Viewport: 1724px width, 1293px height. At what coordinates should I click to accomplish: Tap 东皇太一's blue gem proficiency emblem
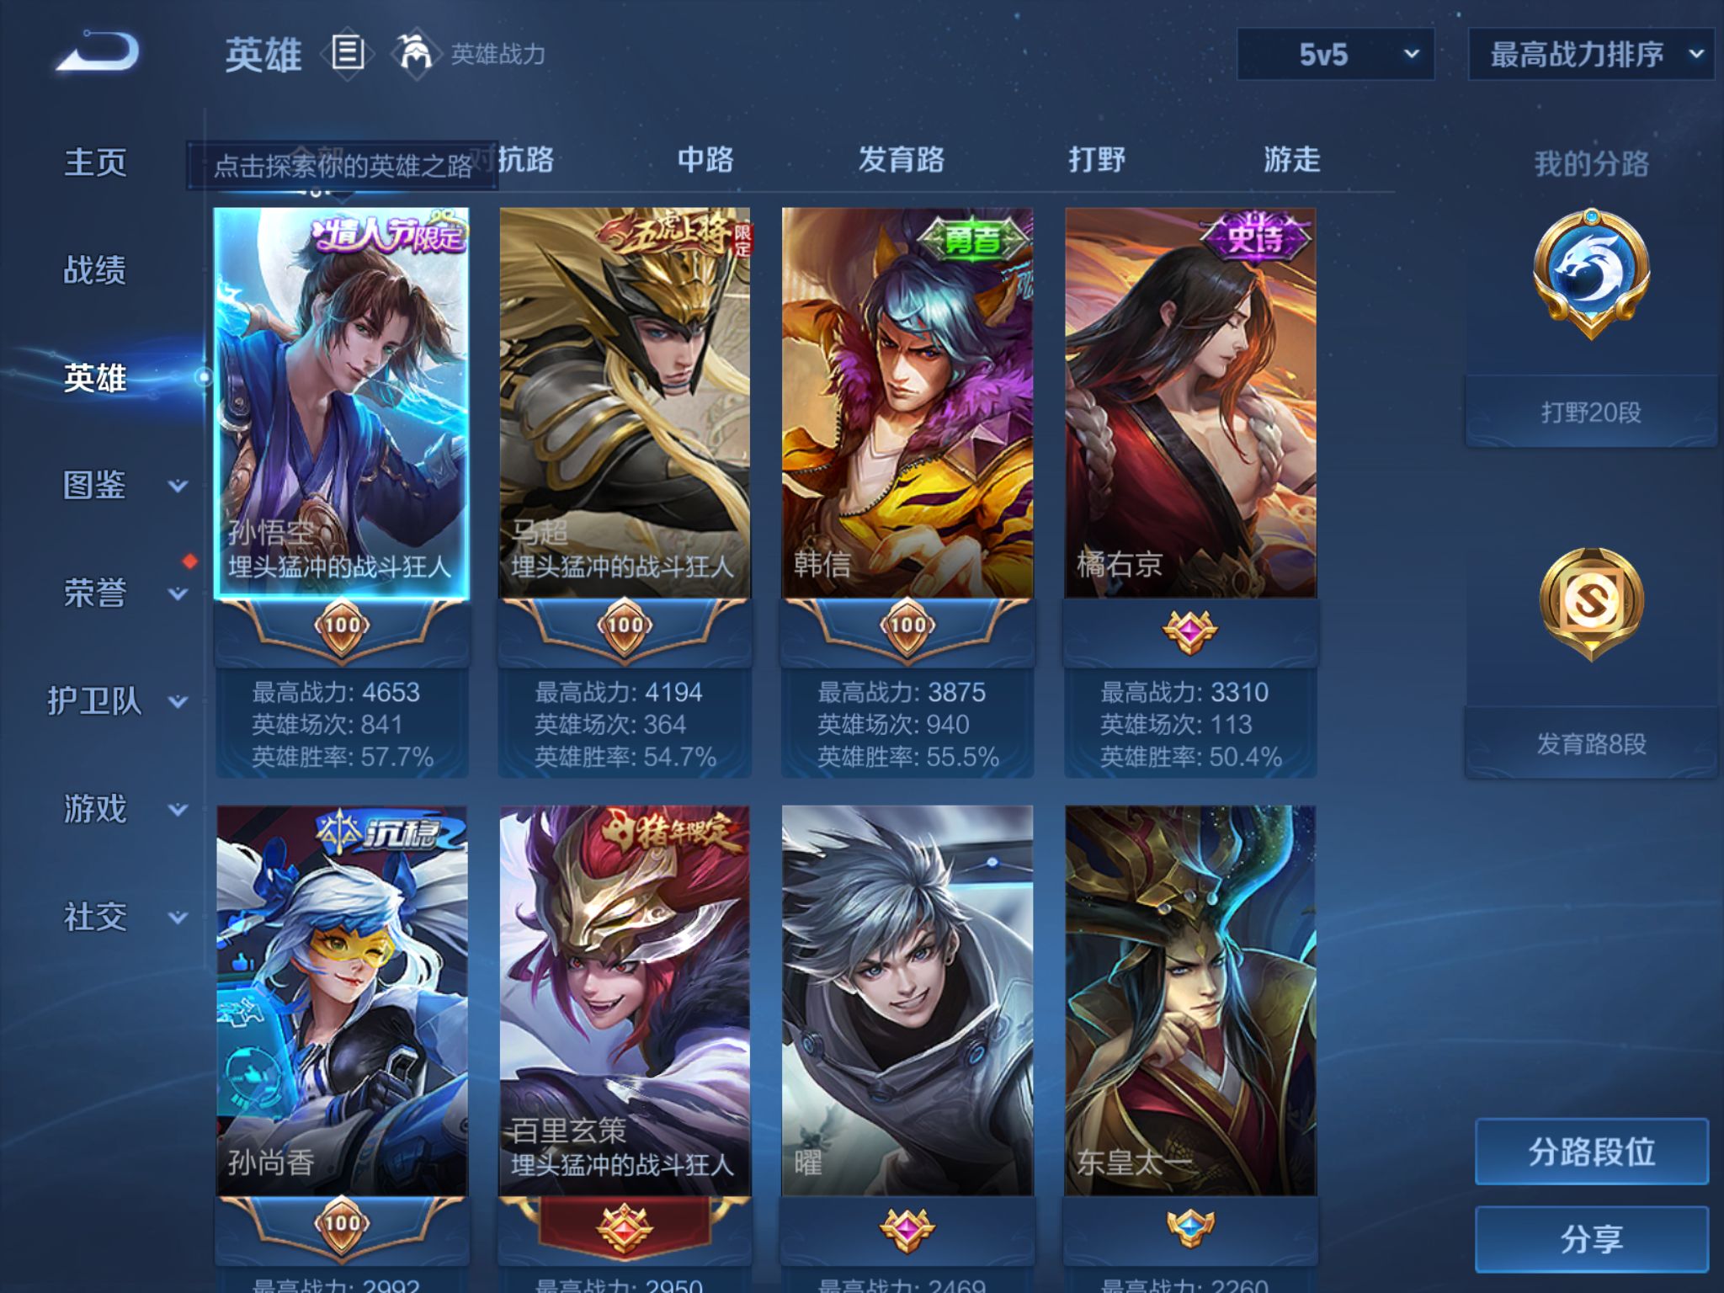1189,1229
